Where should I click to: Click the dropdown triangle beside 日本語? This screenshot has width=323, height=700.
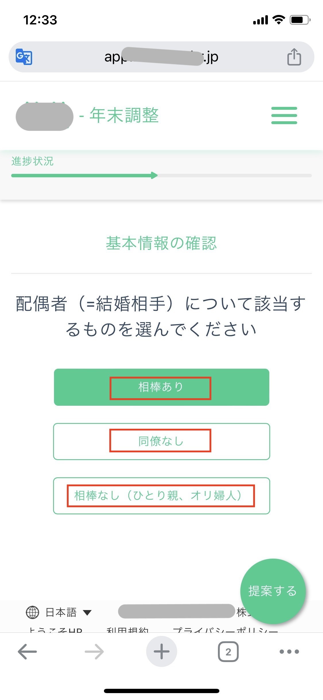click(87, 613)
